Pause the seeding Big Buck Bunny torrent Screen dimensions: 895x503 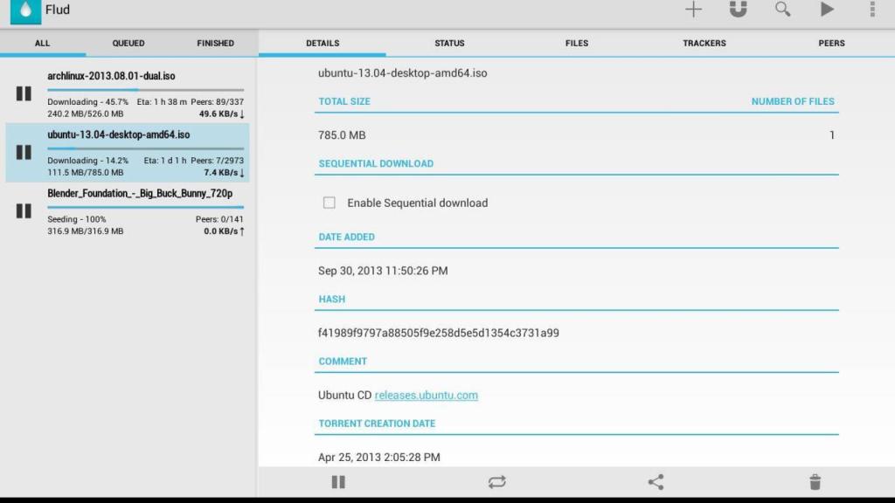point(24,210)
